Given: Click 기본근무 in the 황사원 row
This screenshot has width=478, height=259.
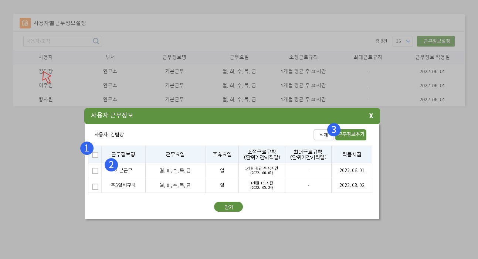Looking at the screenshot, I should pyautogui.click(x=174, y=99).
